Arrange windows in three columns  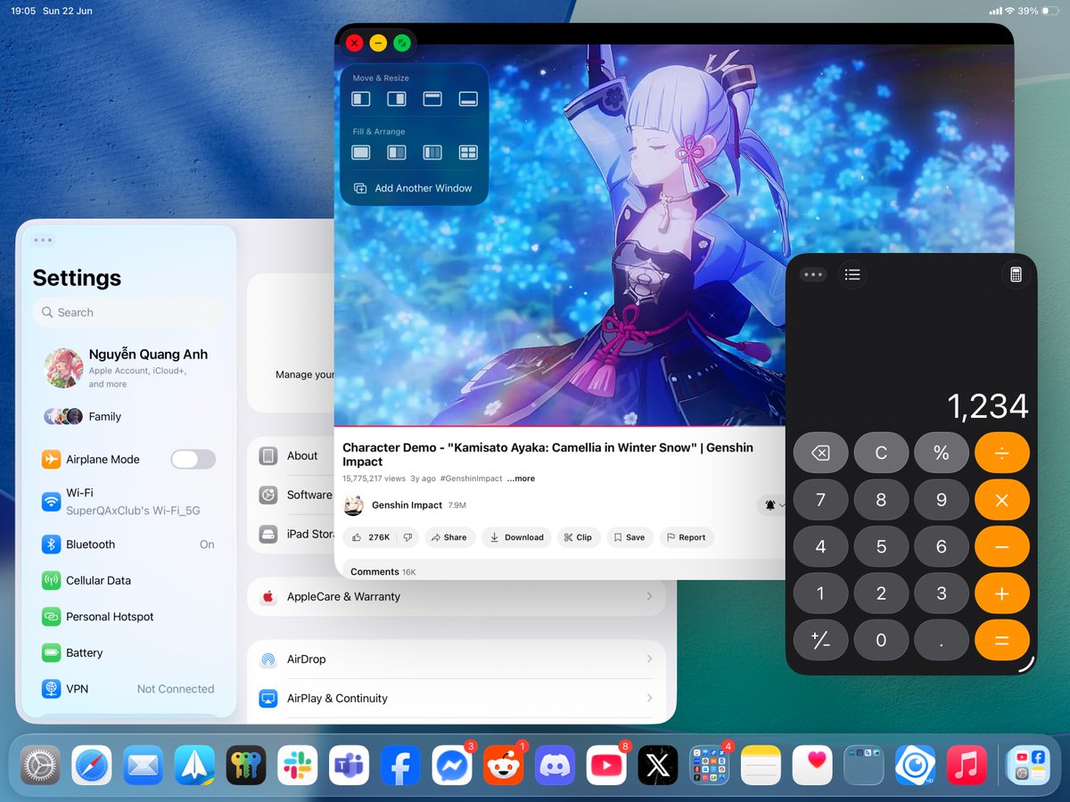coord(432,152)
